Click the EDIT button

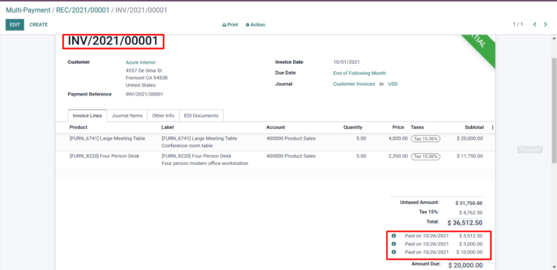coord(15,24)
